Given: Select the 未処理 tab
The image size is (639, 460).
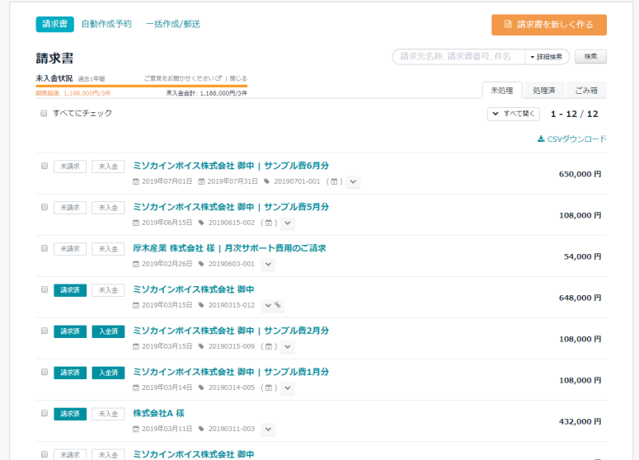Looking at the screenshot, I should pos(502,90).
